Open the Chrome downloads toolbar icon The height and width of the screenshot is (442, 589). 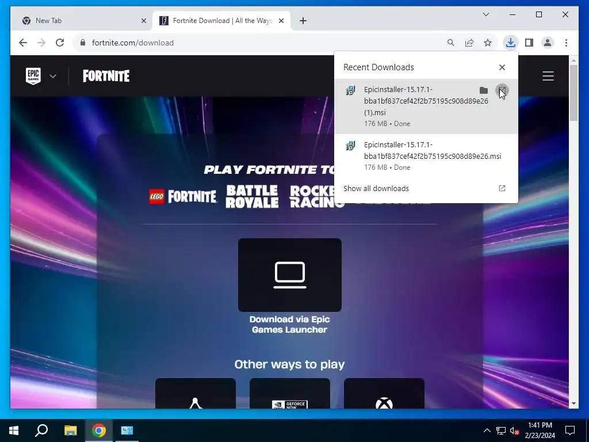pyautogui.click(x=511, y=43)
